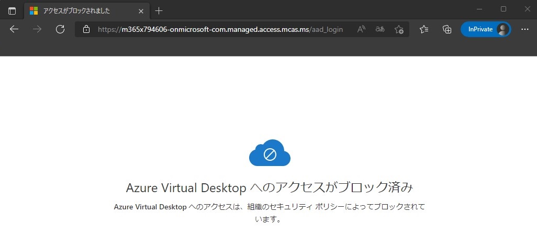Open Settings and more menu
537x248 pixels.
(x=525, y=30)
